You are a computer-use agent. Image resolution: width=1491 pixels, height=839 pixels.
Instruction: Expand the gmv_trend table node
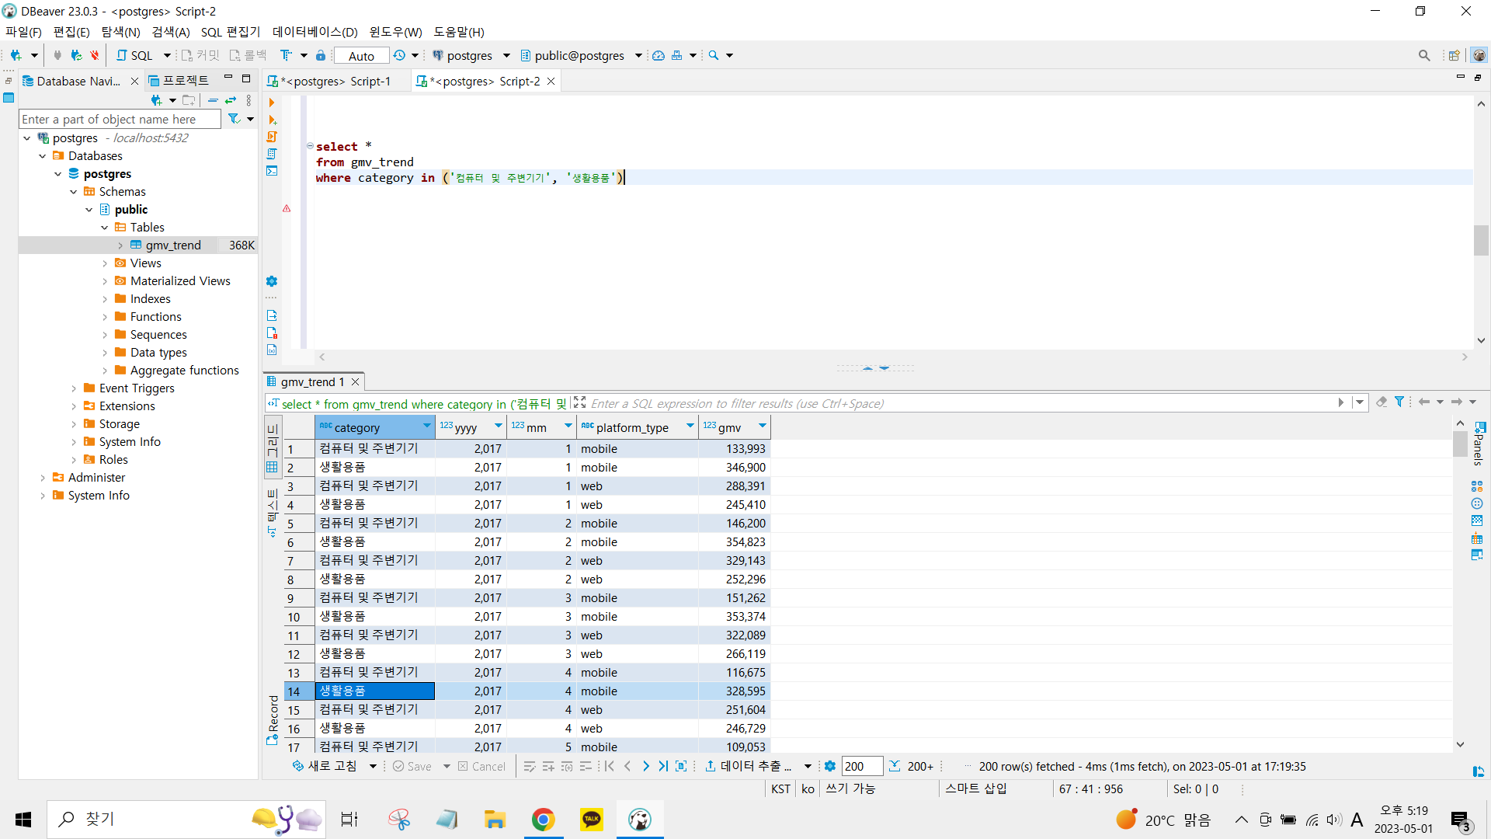(120, 245)
